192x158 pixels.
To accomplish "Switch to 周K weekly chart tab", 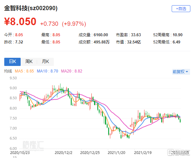I will (x=29, y=62).
